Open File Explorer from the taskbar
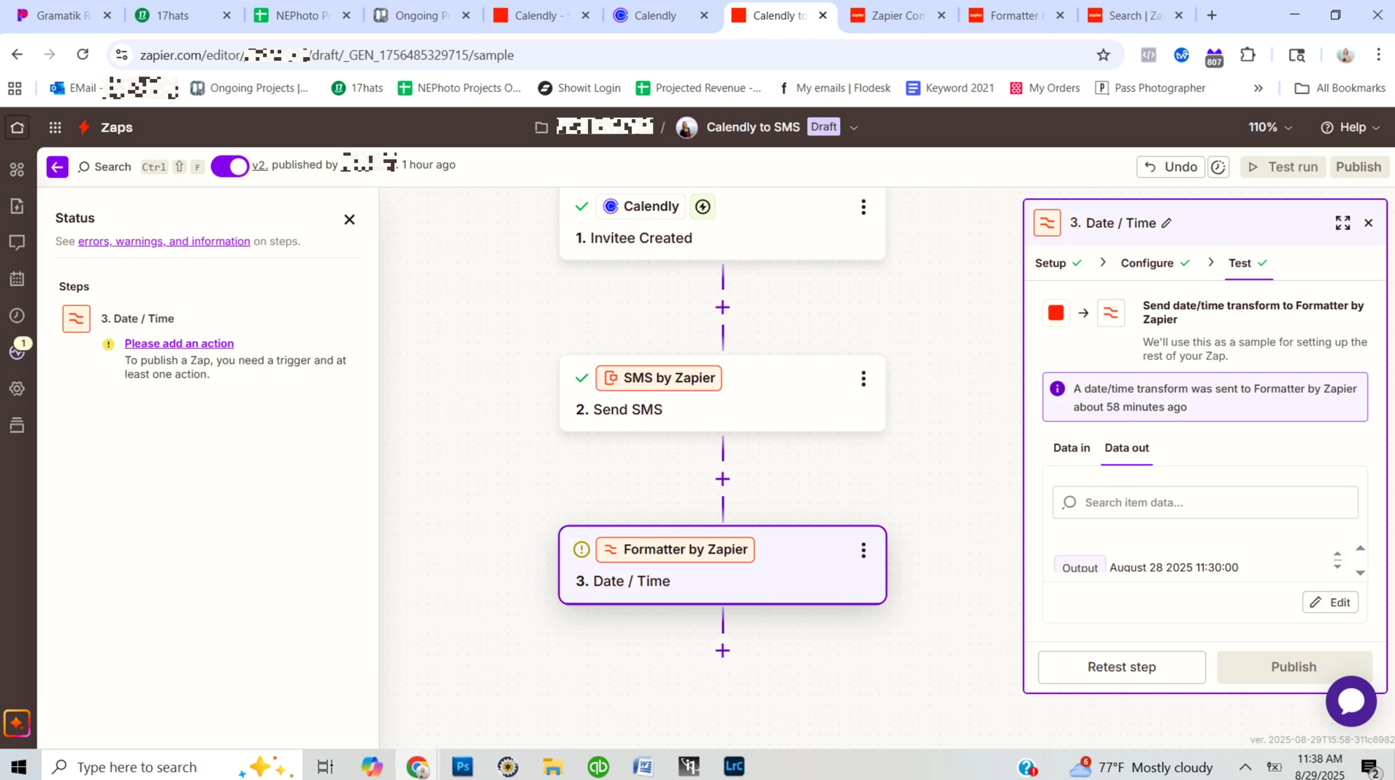Screen dimensions: 1395x780 tap(553, 766)
